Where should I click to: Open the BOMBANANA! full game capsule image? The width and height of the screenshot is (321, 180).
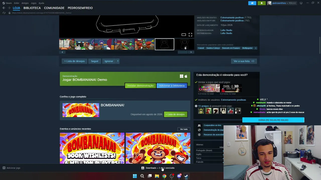pos(81,110)
